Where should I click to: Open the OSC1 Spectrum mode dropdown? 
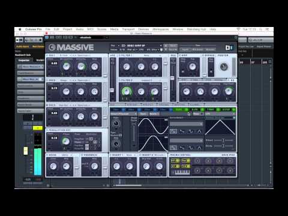pos(84,55)
